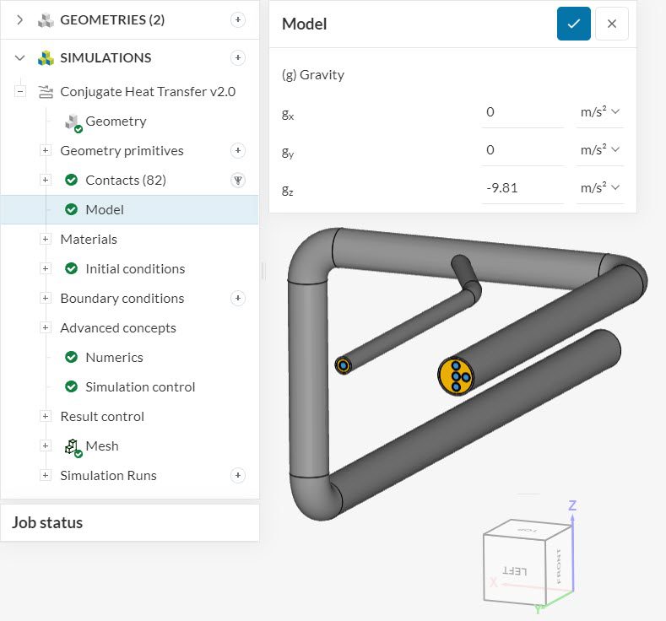Select Result control tree item
The height and width of the screenshot is (621, 666).
pos(102,416)
